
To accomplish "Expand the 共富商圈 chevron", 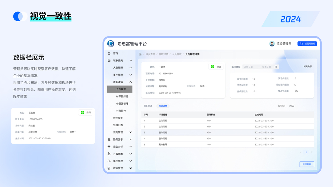I will click(x=130, y=154).
